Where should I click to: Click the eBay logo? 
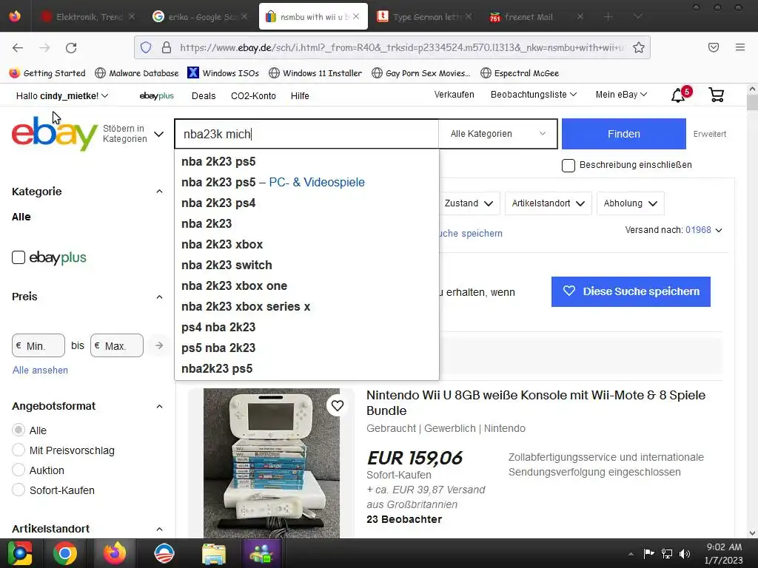click(x=54, y=133)
